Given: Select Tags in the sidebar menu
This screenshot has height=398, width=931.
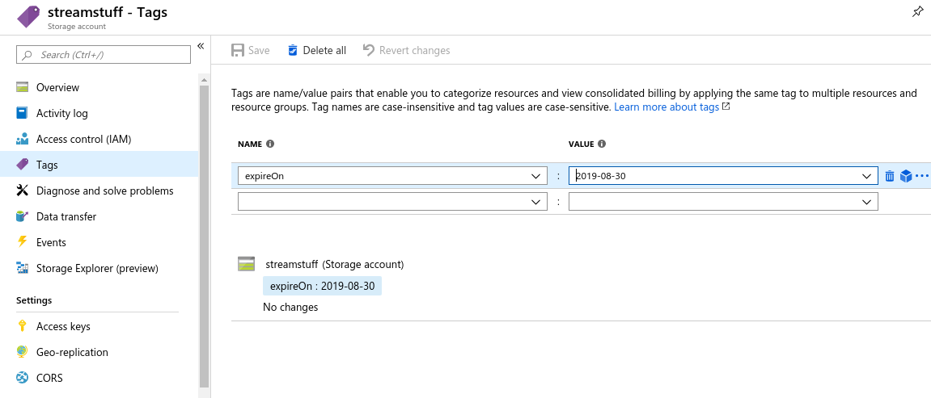Looking at the screenshot, I should pos(99,165).
